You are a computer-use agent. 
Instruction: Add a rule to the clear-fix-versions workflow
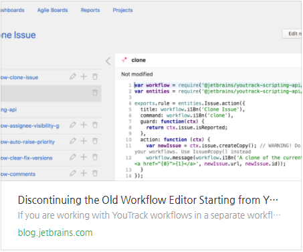[x=84, y=157]
